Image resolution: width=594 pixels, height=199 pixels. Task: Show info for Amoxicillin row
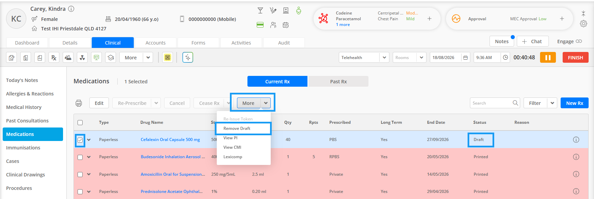pyautogui.click(x=576, y=174)
